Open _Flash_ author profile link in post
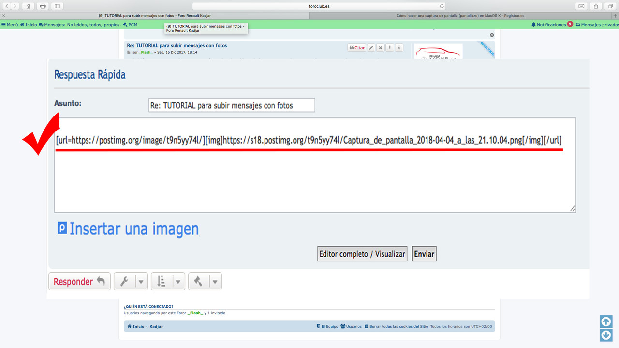 coord(146,52)
